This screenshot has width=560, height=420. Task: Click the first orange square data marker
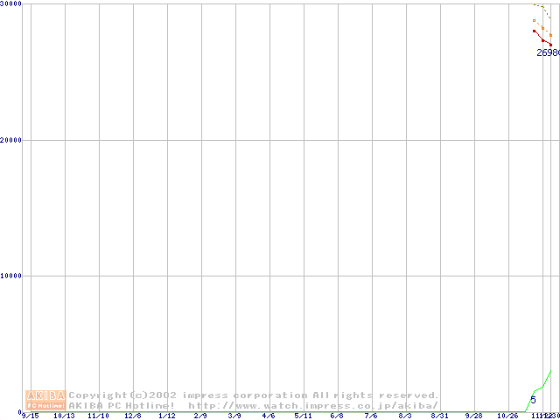coord(535,20)
